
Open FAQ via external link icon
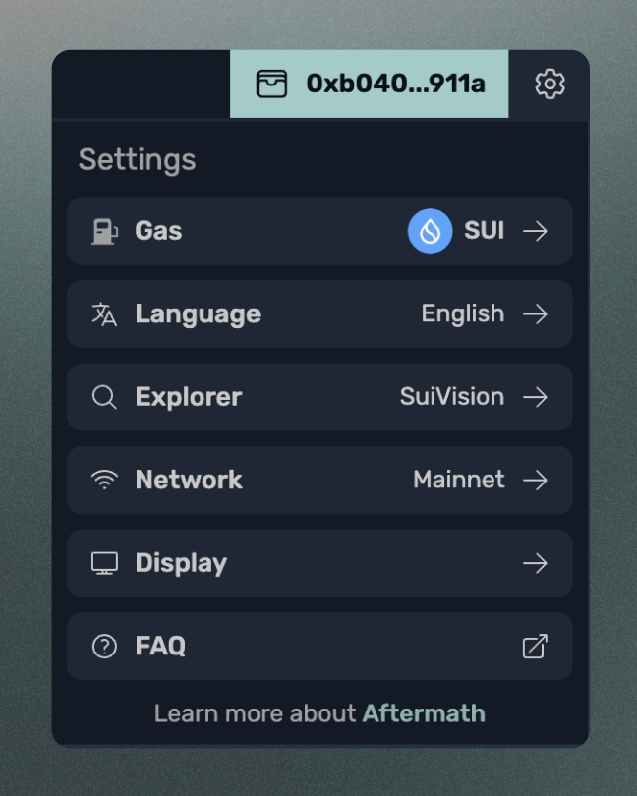coord(534,646)
